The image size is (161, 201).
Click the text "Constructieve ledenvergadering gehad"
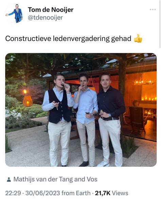[68, 38]
